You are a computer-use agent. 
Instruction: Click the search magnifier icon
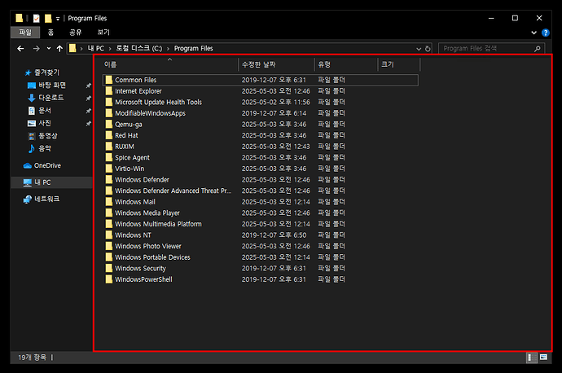(x=538, y=48)
